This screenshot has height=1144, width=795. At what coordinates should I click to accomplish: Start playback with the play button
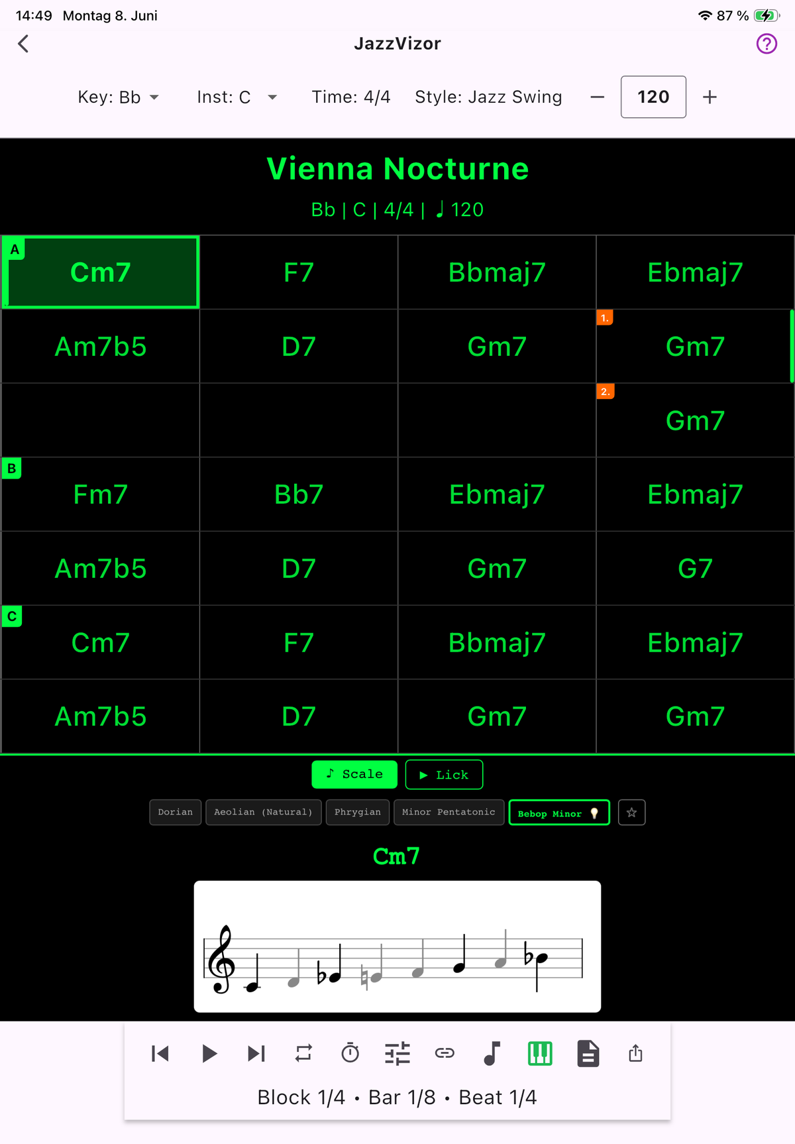(209, 1053)
